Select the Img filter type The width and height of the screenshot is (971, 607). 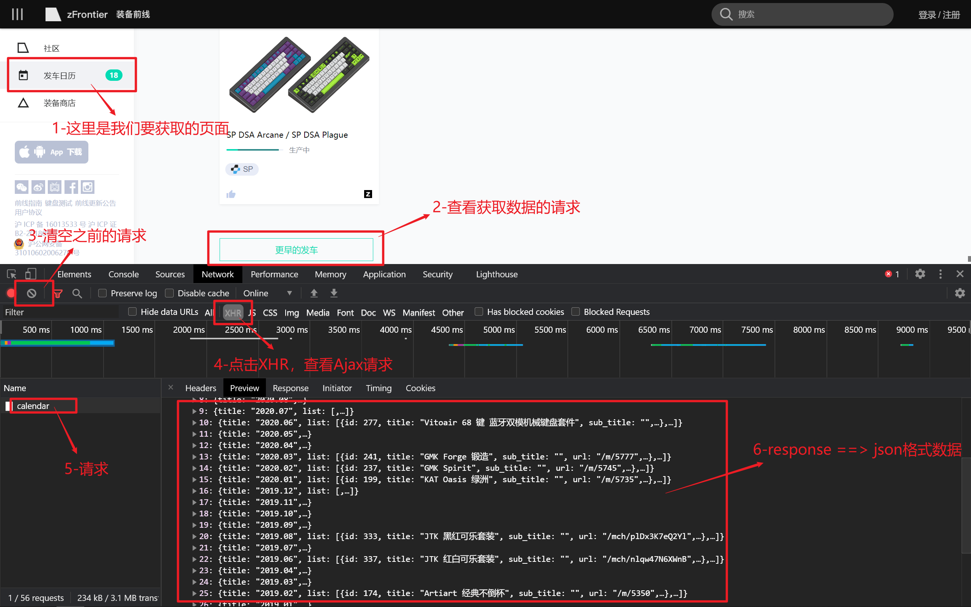pos(292,313)
